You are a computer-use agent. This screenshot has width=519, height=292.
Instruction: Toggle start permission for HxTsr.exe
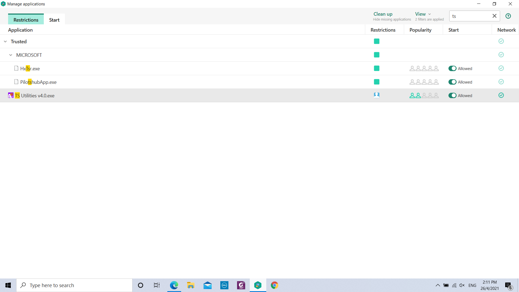tap(452, 68)
